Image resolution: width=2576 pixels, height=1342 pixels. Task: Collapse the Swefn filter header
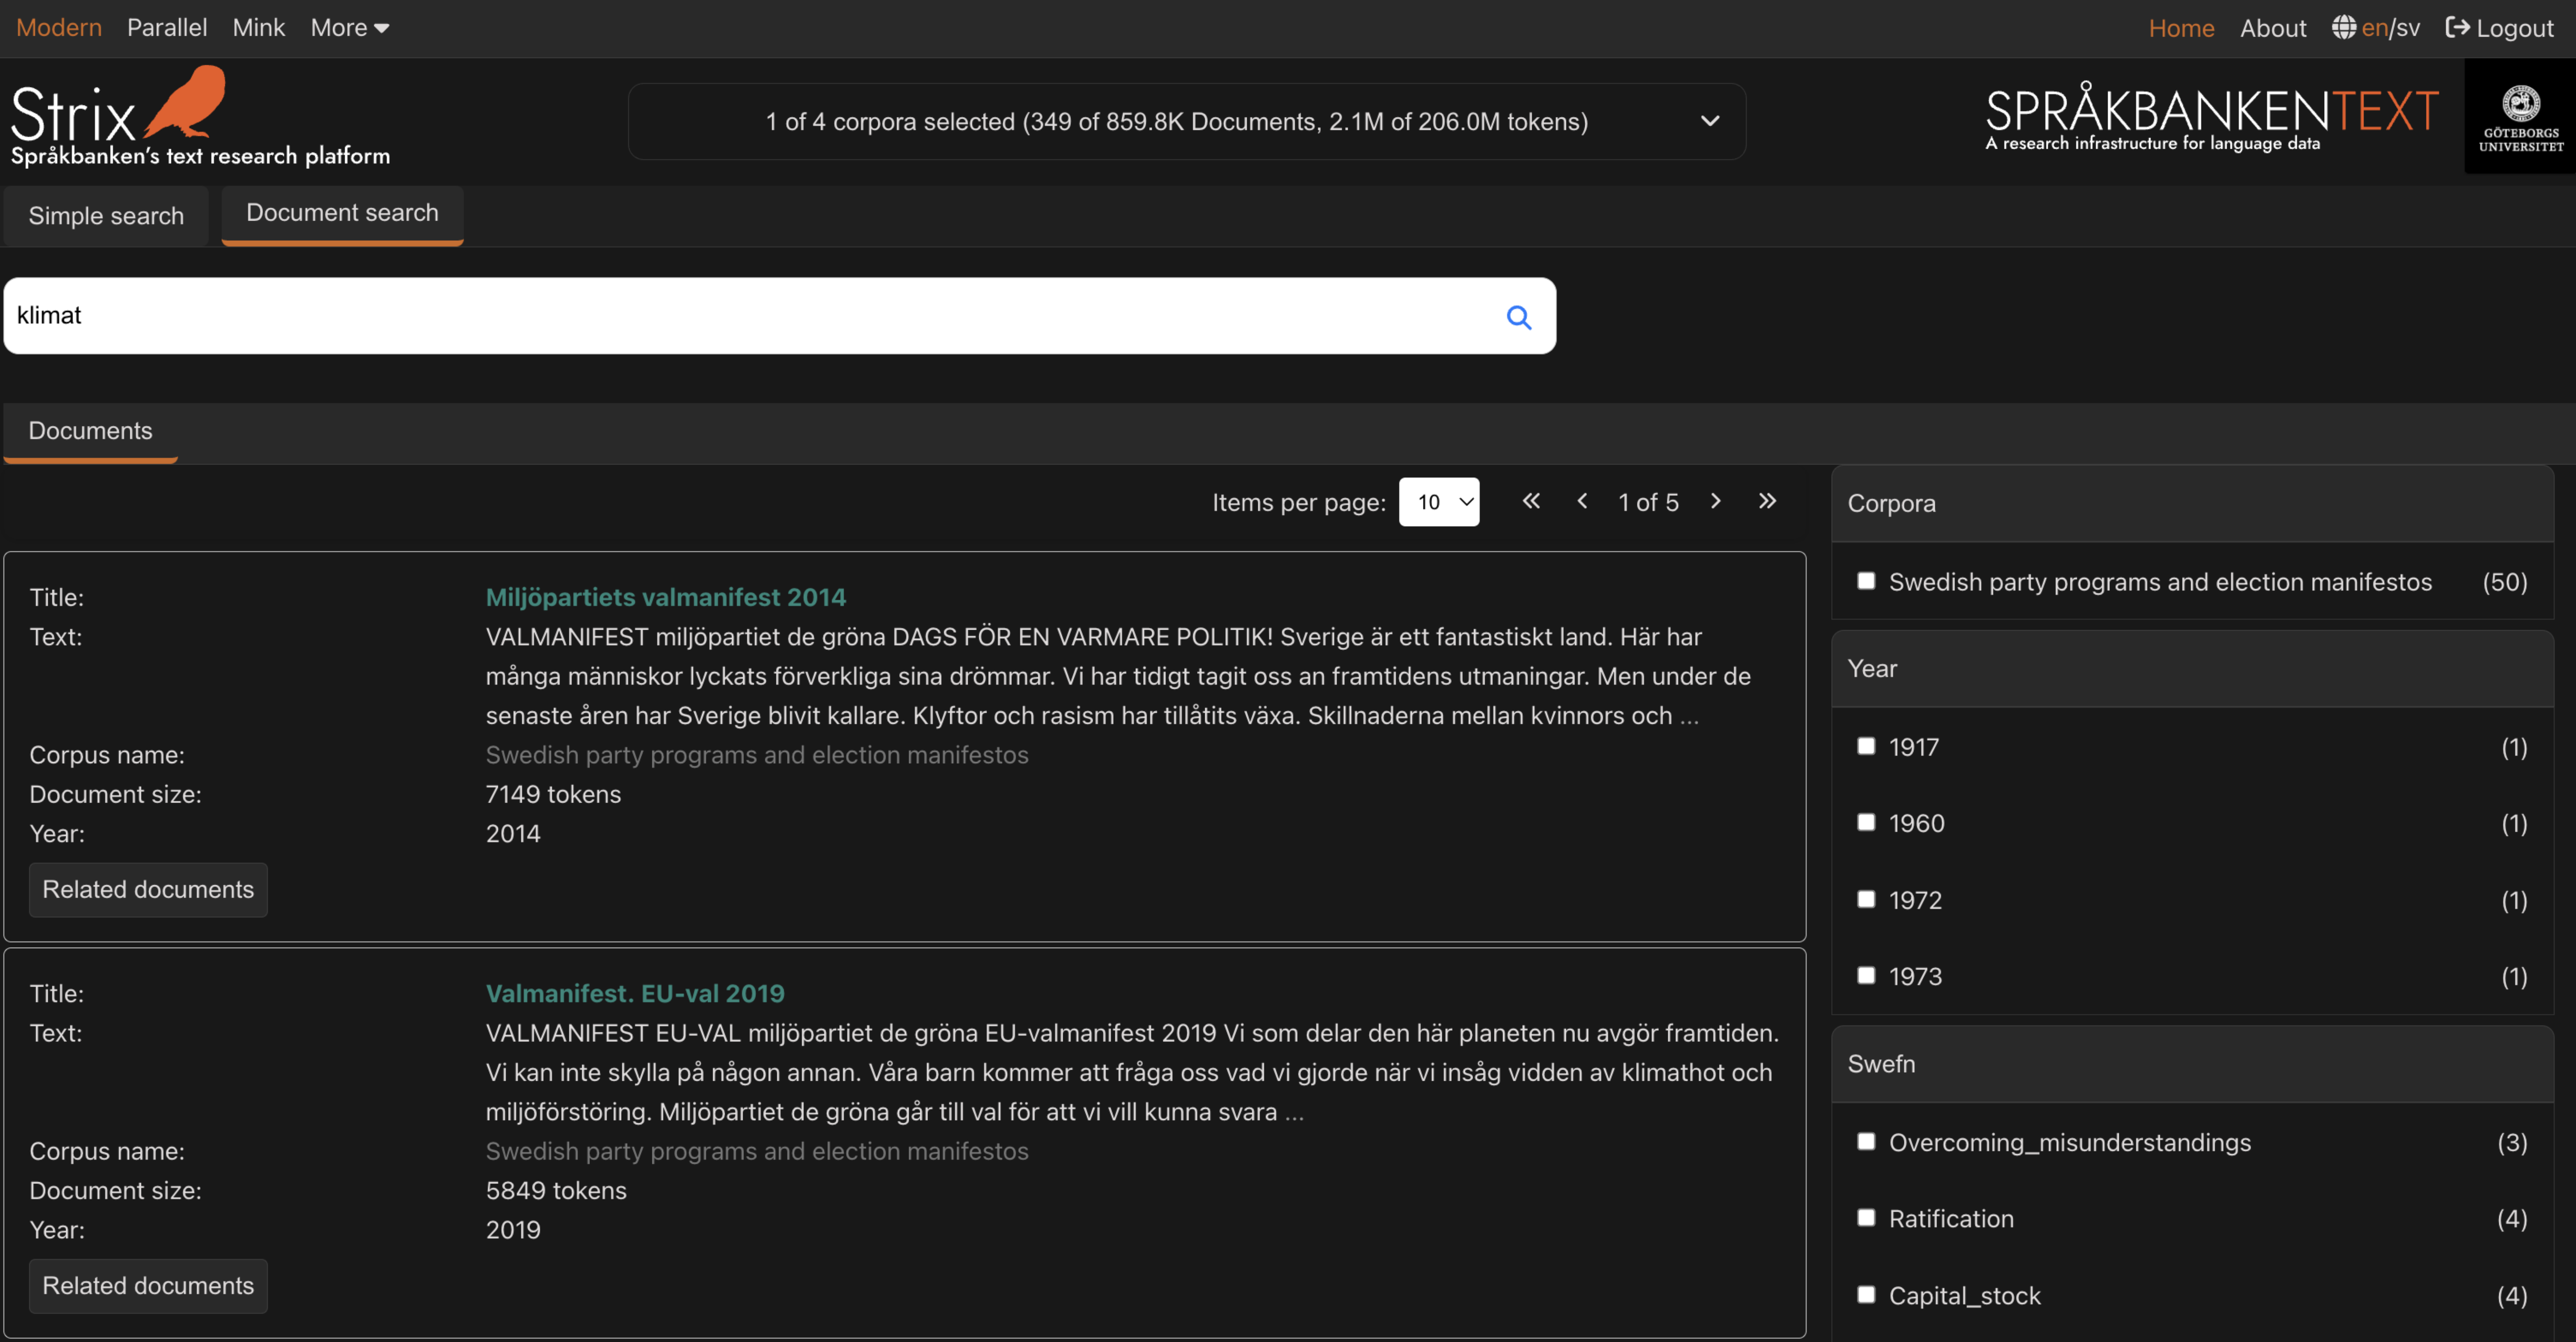coord(2192,1064)
